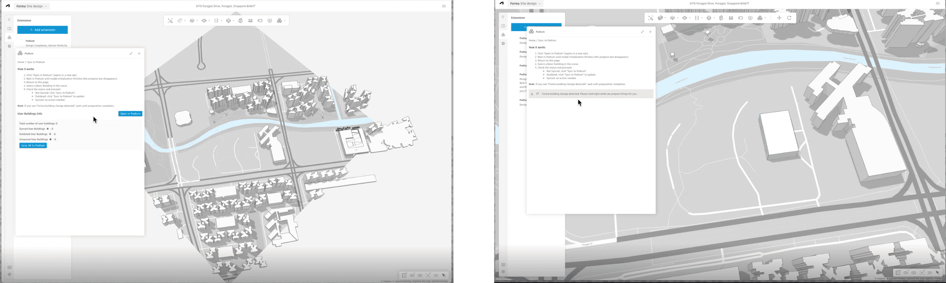Click the keyboard shortcuts icon in left window sidebar

tap(9, 267)
